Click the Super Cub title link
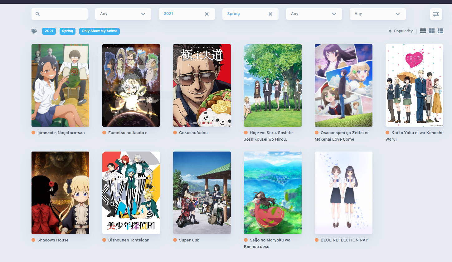Screen dimensions: 452x262 click(189, 240)
